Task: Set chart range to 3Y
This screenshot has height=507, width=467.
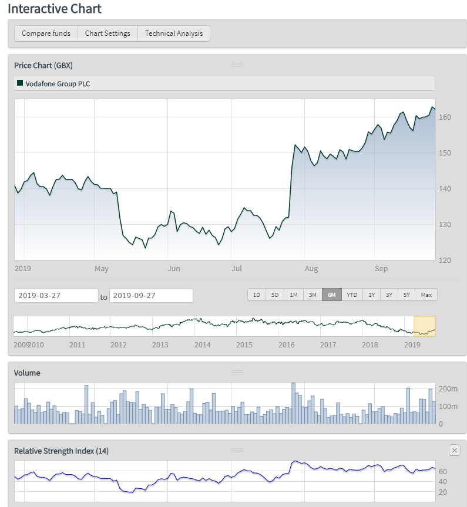Action: 389,295
